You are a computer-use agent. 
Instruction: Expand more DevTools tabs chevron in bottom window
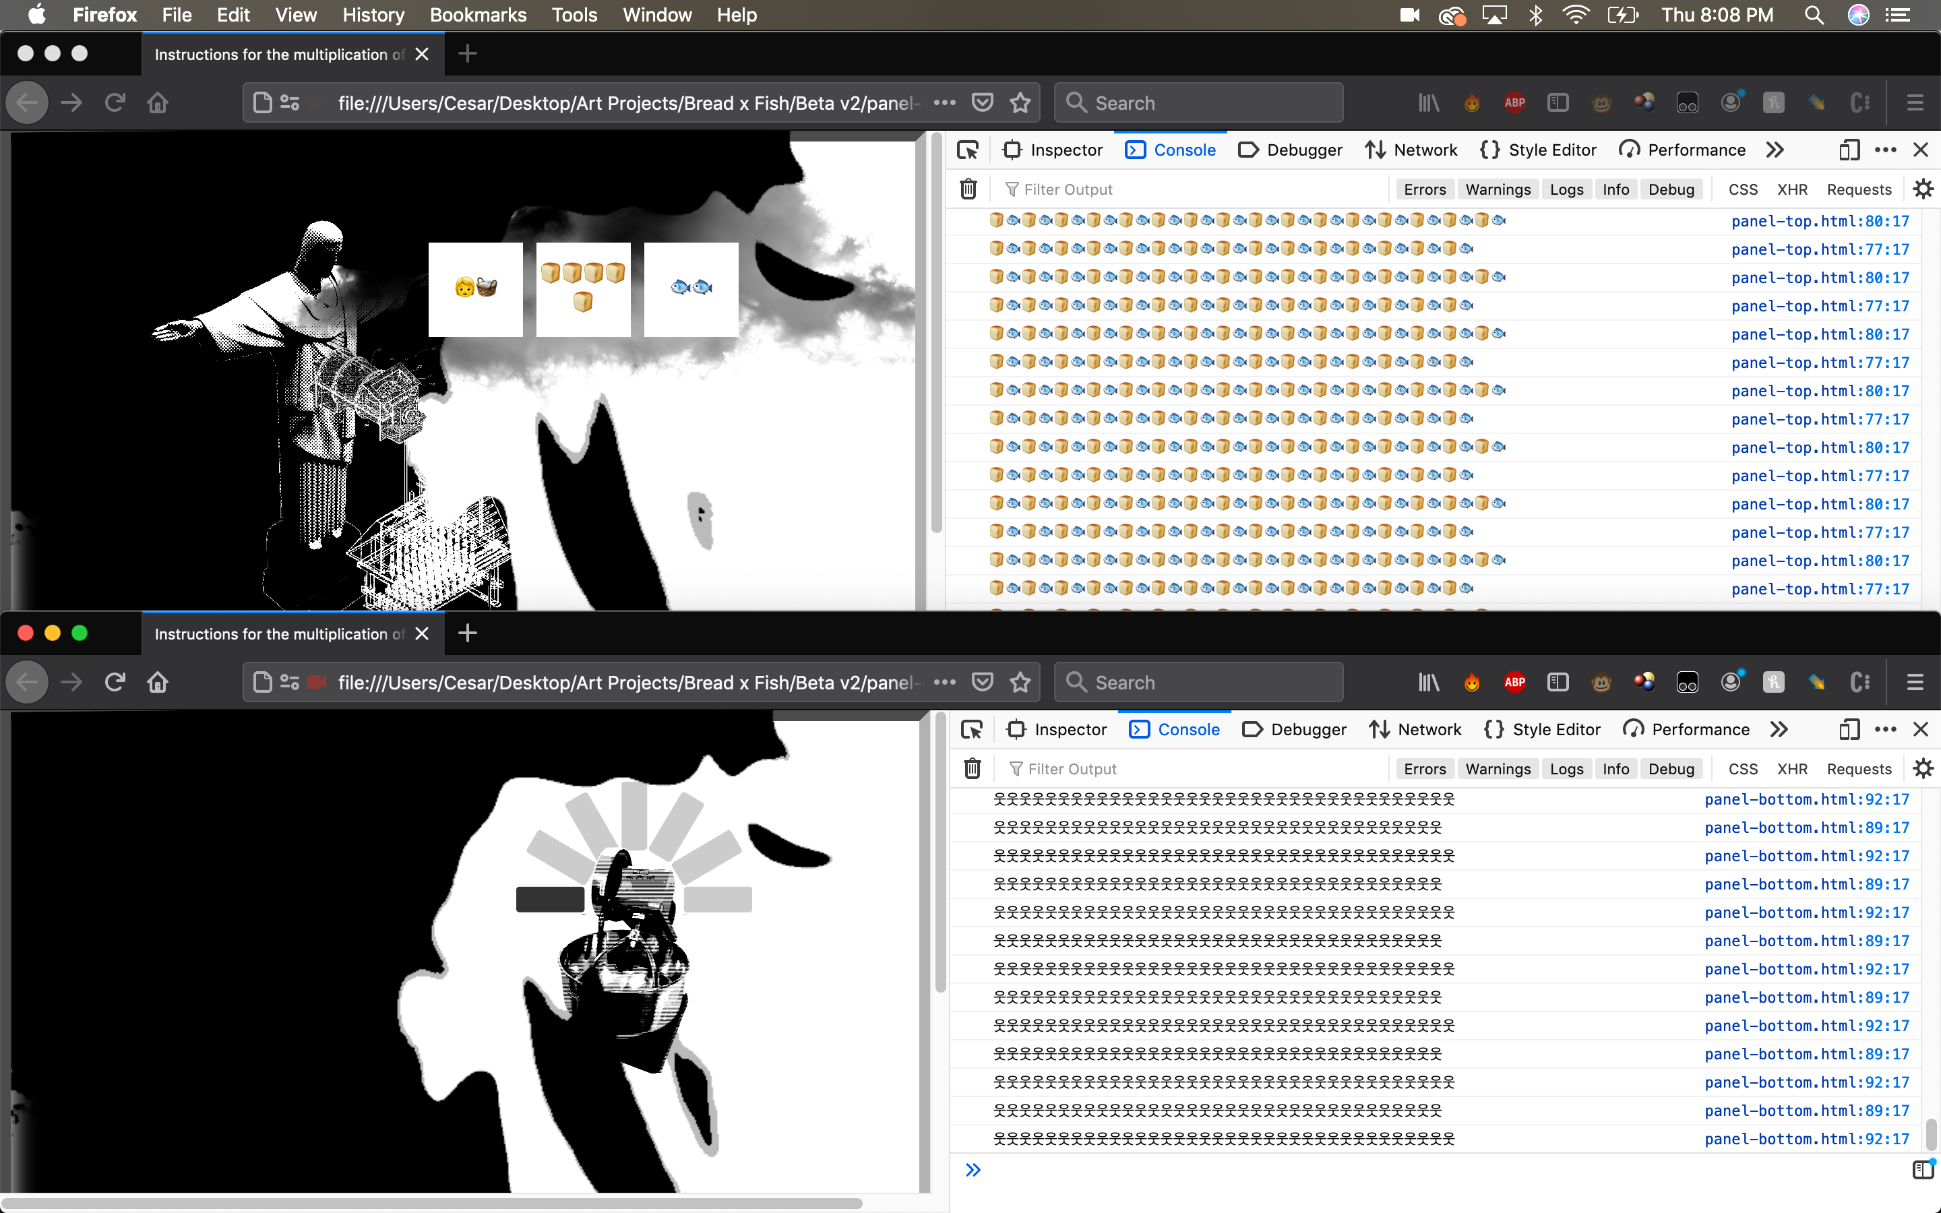point(1778,729)
